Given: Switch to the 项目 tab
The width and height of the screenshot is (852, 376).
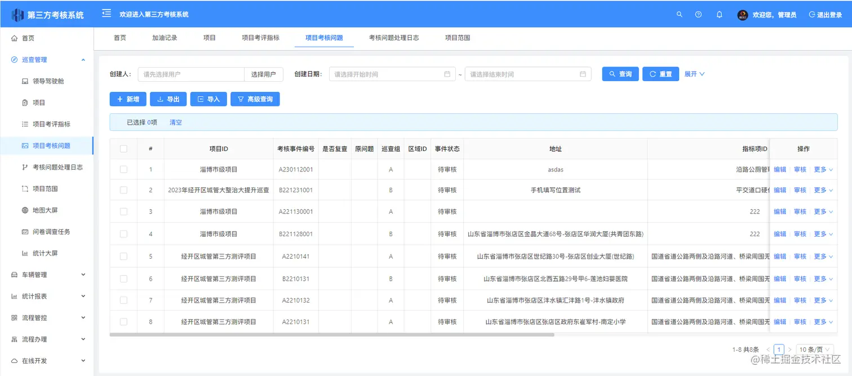Looking at the screenshot, I should click(x=210, y=38).
